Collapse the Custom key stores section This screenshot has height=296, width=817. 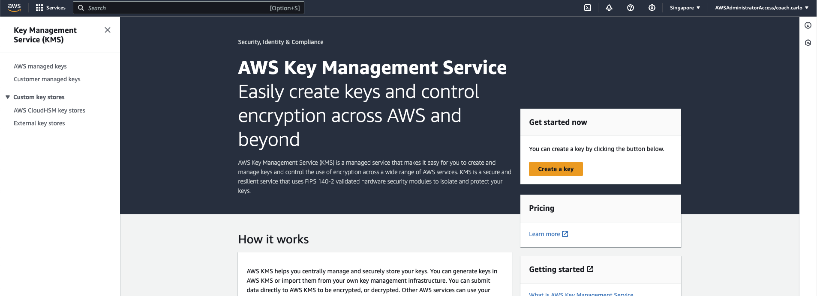tap(8, 97)
